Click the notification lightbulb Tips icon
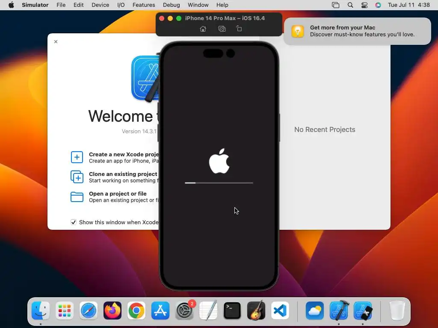The image size is (438, 328). [298, 31]
